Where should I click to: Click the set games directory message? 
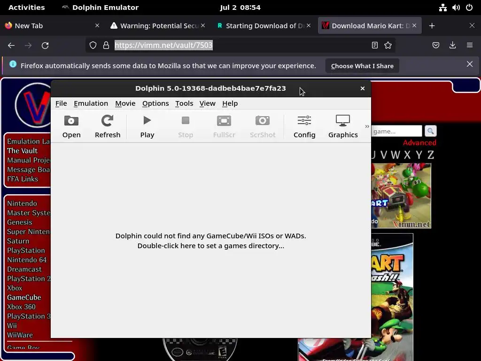(x=211, y=241)
